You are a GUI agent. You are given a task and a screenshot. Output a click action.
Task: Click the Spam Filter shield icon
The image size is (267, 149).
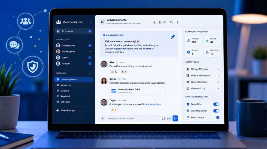click(188, 104)
